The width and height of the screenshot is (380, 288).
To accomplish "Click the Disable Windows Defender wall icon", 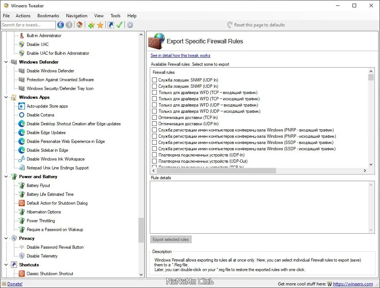I will [x=22, y=71].
